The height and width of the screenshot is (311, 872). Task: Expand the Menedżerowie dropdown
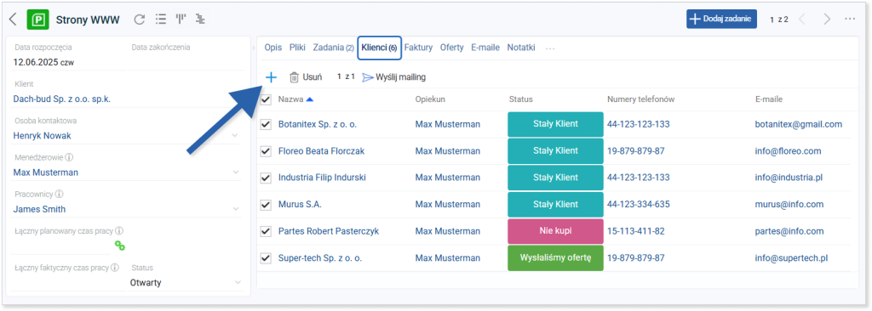(x=235, y=172)
